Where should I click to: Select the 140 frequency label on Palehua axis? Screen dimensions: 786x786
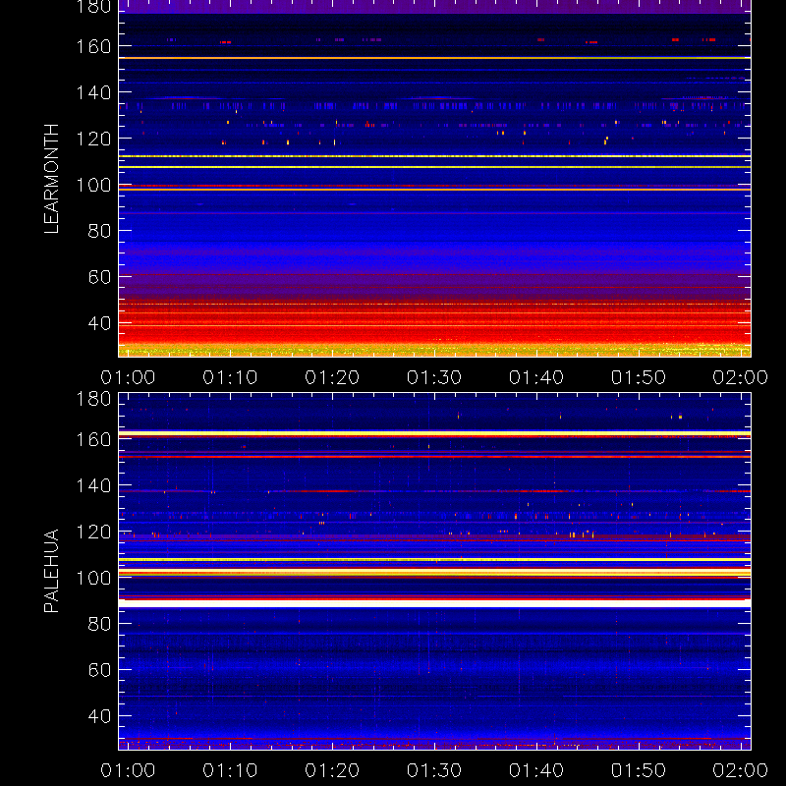(93, 485)
